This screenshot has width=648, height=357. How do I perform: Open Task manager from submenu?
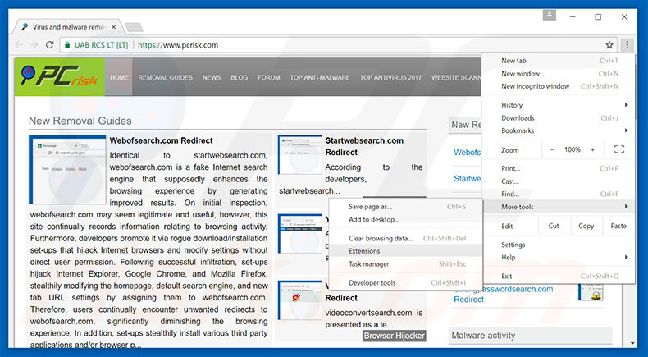point(406,264)
